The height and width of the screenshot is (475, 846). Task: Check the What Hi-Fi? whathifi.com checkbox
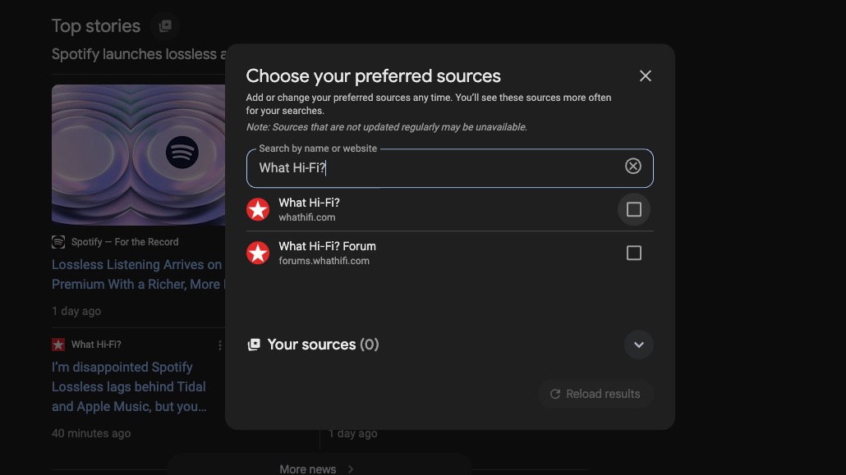tap(634, 209)
